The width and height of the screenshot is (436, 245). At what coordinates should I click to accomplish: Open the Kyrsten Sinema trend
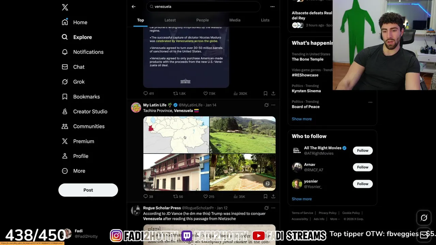[x=306, y=91]
